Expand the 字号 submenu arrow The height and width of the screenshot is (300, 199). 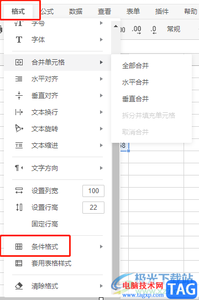coord(101,23)
